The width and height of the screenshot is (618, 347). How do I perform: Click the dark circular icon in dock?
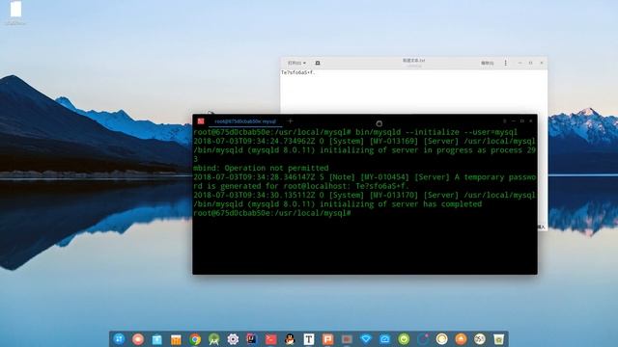[x=423, y=339]
